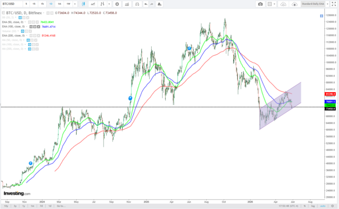This screenshot has height=209, width=339.
Task: Click the BTC/USD symbol input field
Action: tap(12, 4)
